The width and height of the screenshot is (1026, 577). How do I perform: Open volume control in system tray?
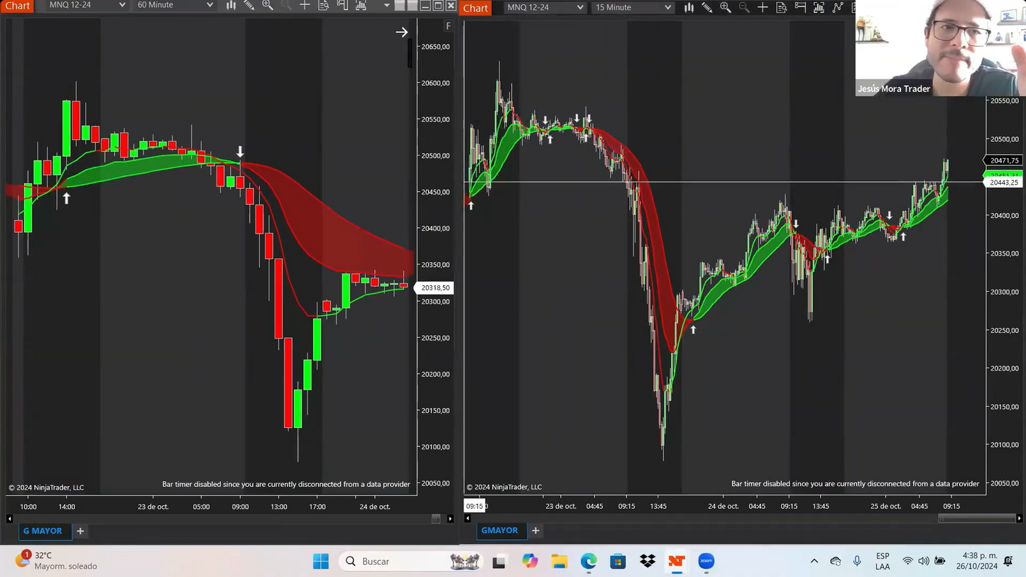(924, 561)
